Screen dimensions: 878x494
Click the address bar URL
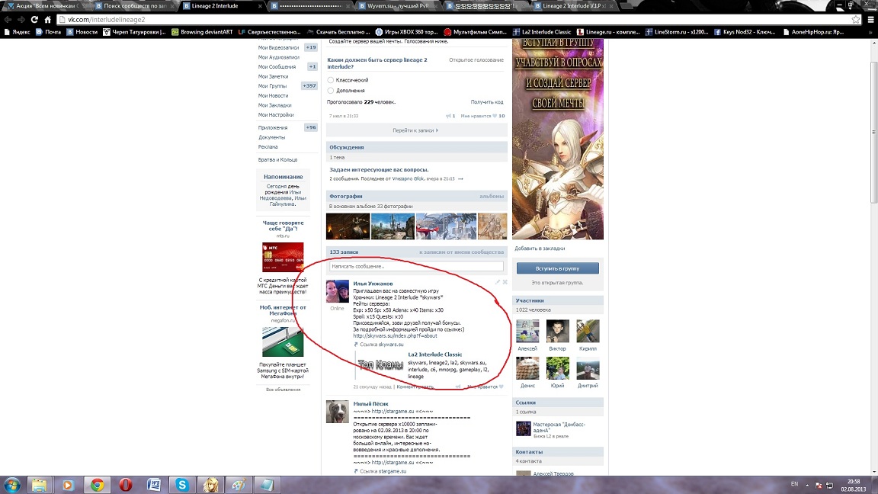(107, 20)
